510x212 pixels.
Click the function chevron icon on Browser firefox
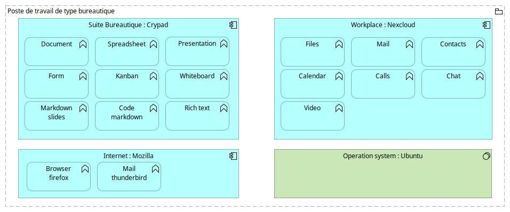[85, 169]
